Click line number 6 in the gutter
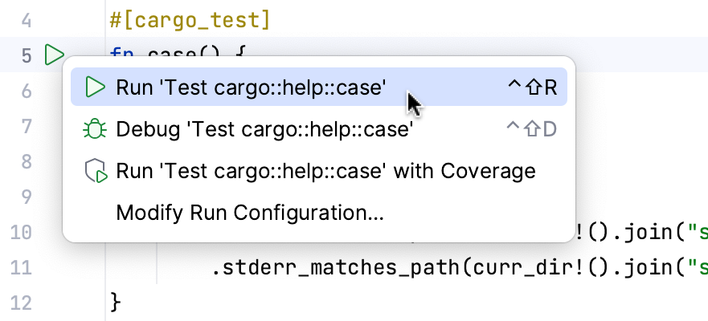The height and width of the screenshot is (321, 708). click(24, 91)
